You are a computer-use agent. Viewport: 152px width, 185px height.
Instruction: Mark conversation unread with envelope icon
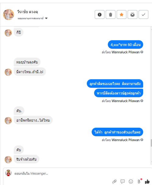tap(133, 15)
